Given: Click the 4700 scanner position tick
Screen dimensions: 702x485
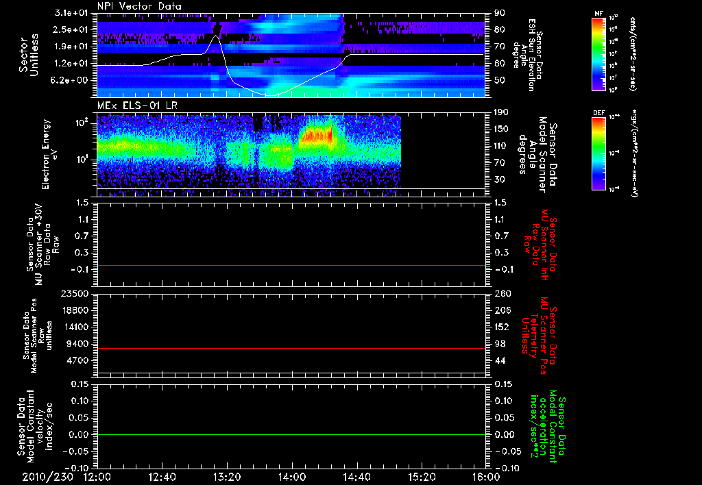Looking at the screenshot, I should [x=77, y=360].
